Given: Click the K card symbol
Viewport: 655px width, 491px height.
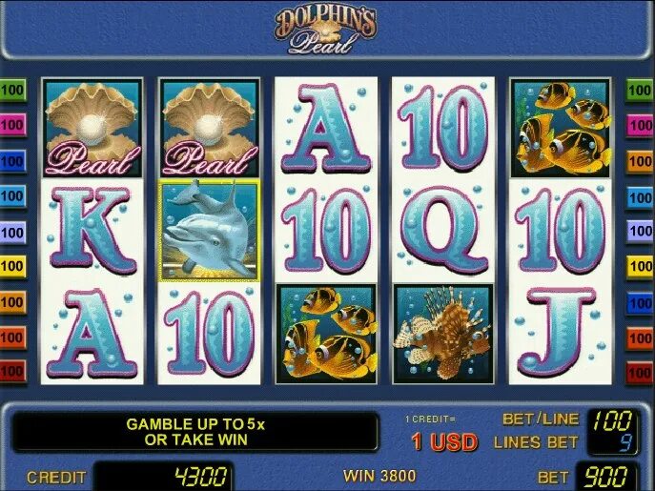Looking at the screenshot, I should click(x=92, y=231).
